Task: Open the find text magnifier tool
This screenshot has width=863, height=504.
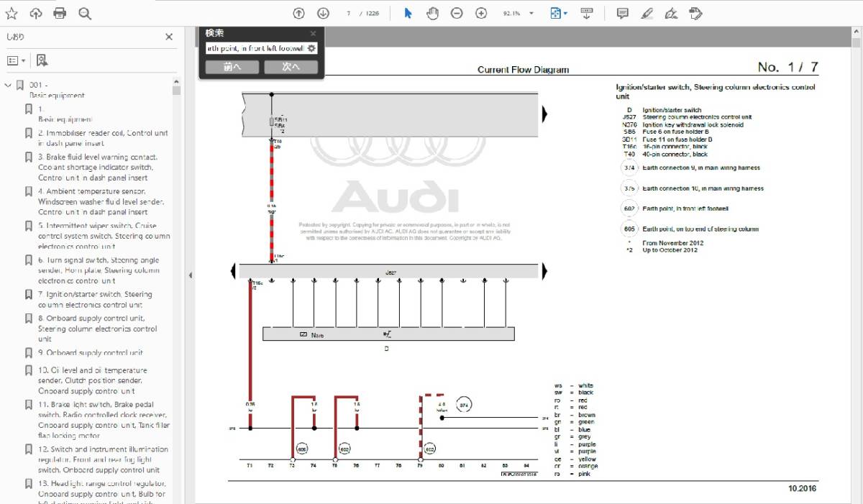Action: point(85,14)
